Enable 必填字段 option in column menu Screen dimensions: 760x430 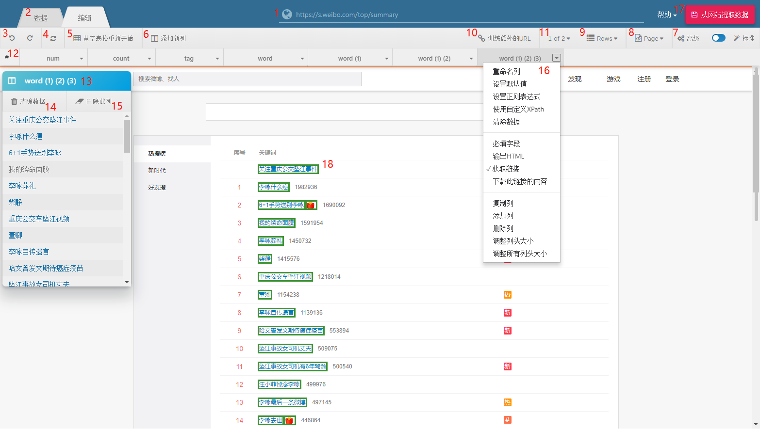(506, 143)
